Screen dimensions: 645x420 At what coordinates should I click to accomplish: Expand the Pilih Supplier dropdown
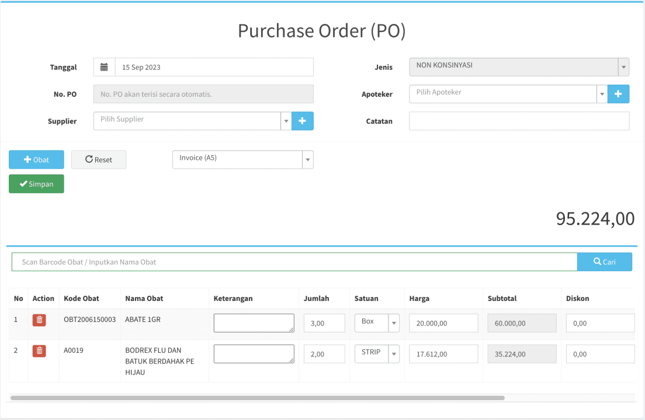[193, 121]
